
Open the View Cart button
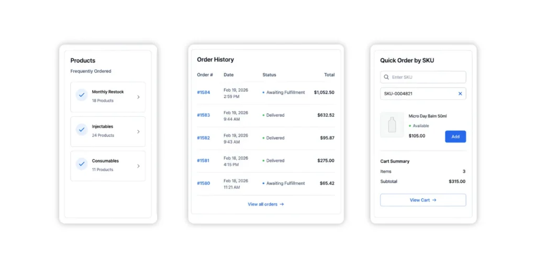tap(423, 200)
